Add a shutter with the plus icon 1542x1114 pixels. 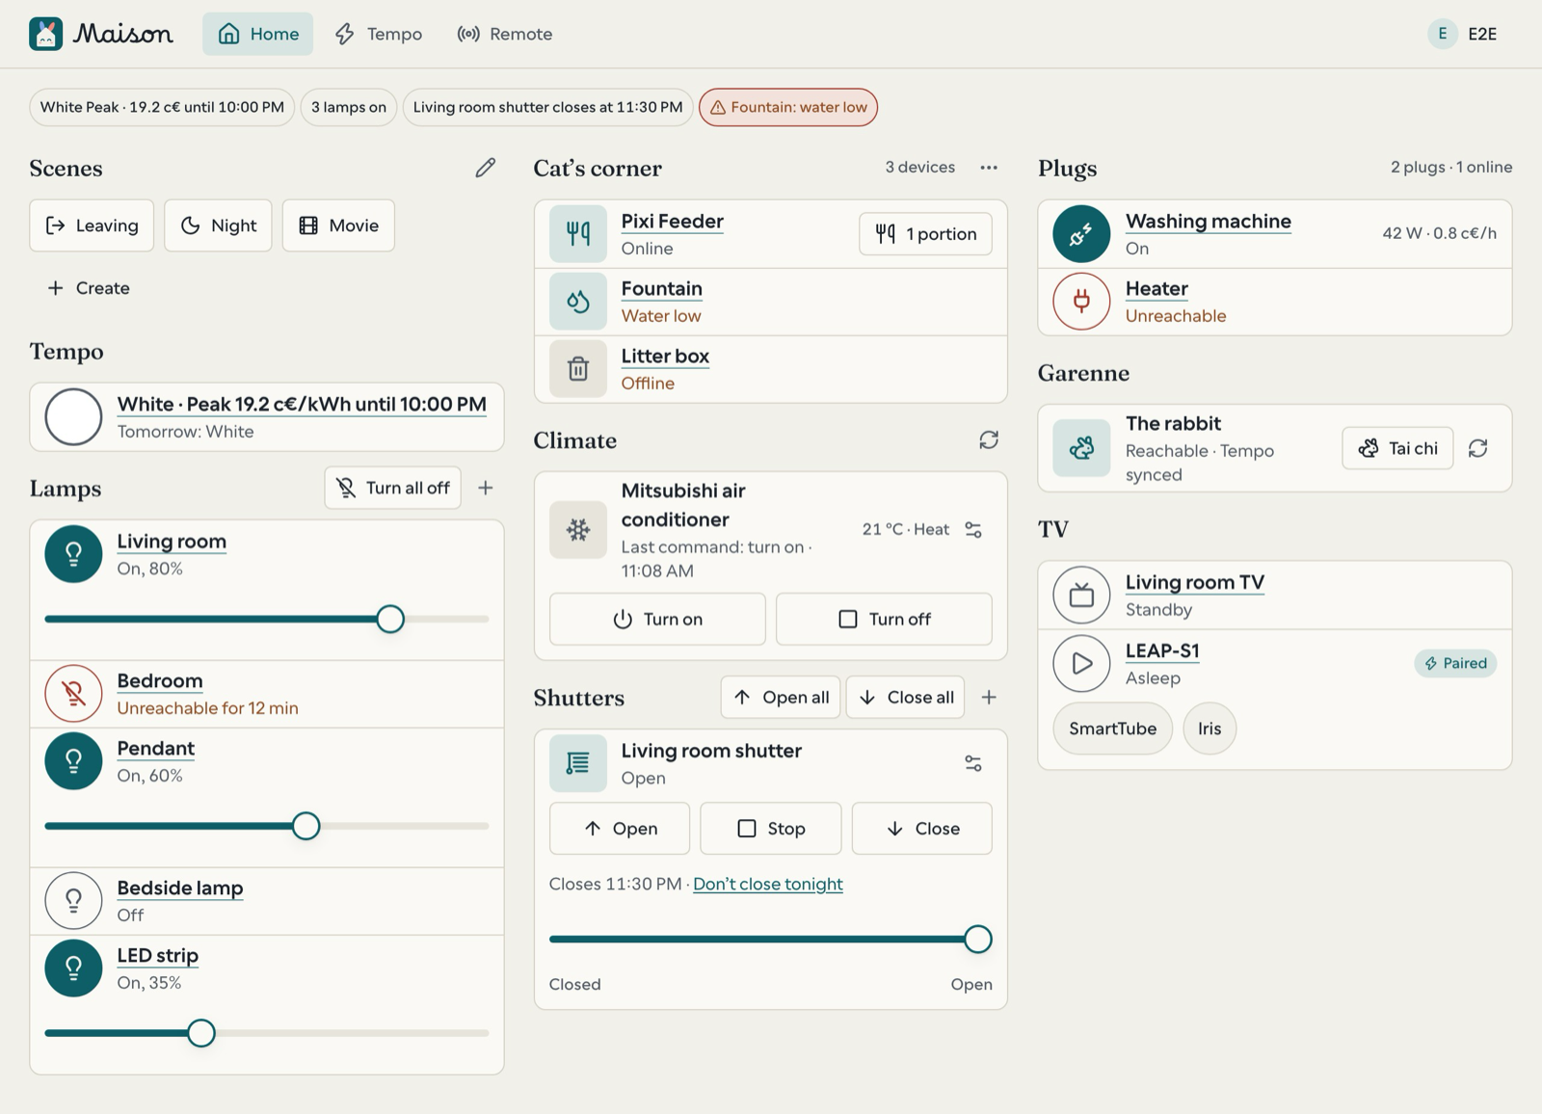point(989,697)
